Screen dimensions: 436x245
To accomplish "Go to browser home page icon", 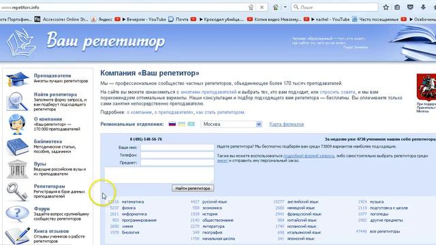I will 275,7.
